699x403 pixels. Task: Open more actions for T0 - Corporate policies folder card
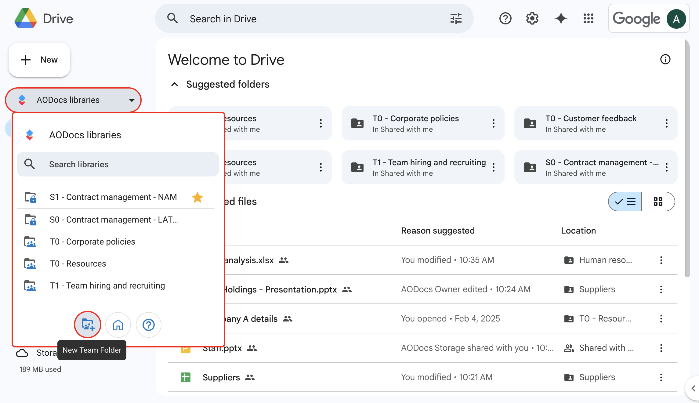coord(494,123)
